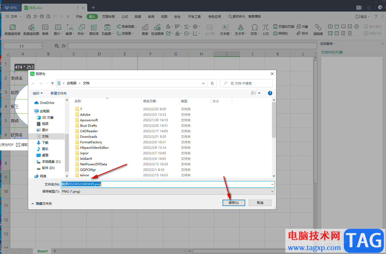Click the file list vertical scrollbar
The height and width of the screenshot is (254, 386).
274,120
